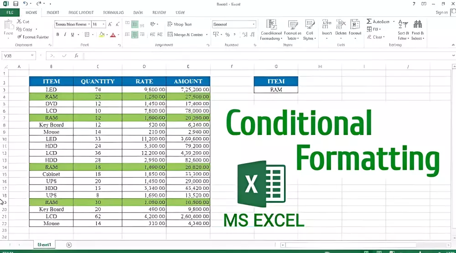Open the FILE tab
This screenshot has width=456, height=253.
[x=10, y=12]
